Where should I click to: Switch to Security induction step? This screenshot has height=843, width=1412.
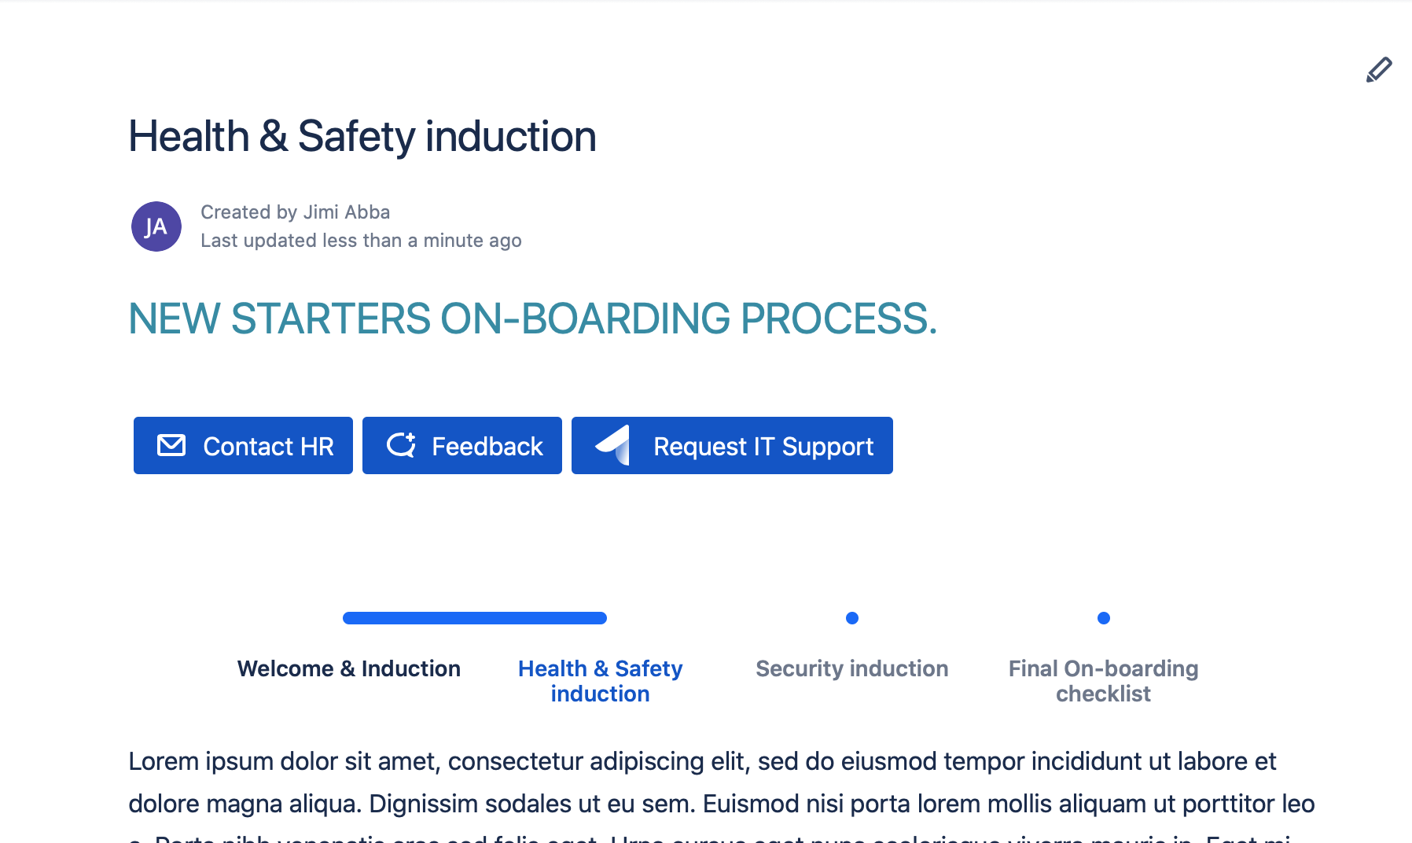(x=852, y=668)
